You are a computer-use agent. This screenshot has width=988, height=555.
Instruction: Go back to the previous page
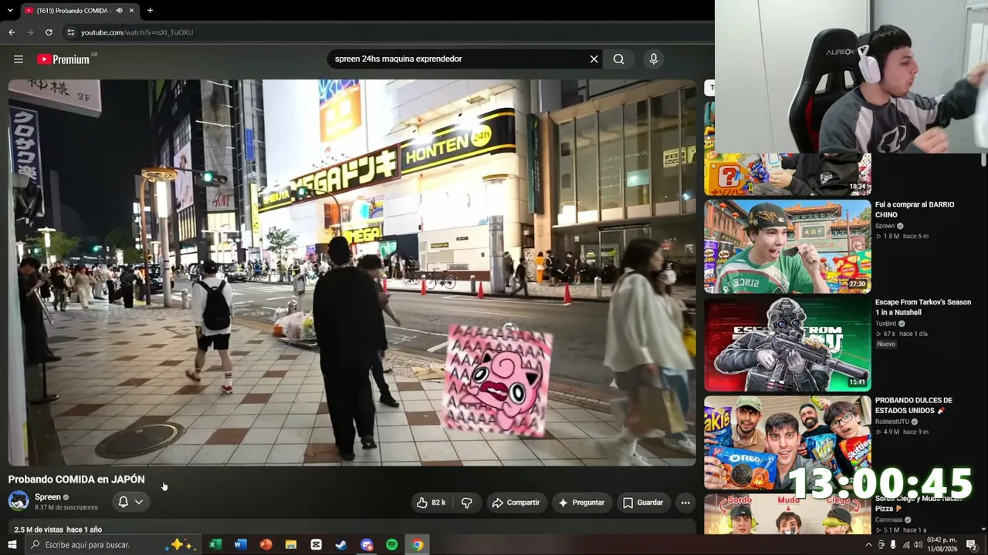tap(12, 32)
